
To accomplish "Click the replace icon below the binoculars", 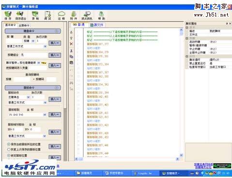I will (x=71, y=89).
